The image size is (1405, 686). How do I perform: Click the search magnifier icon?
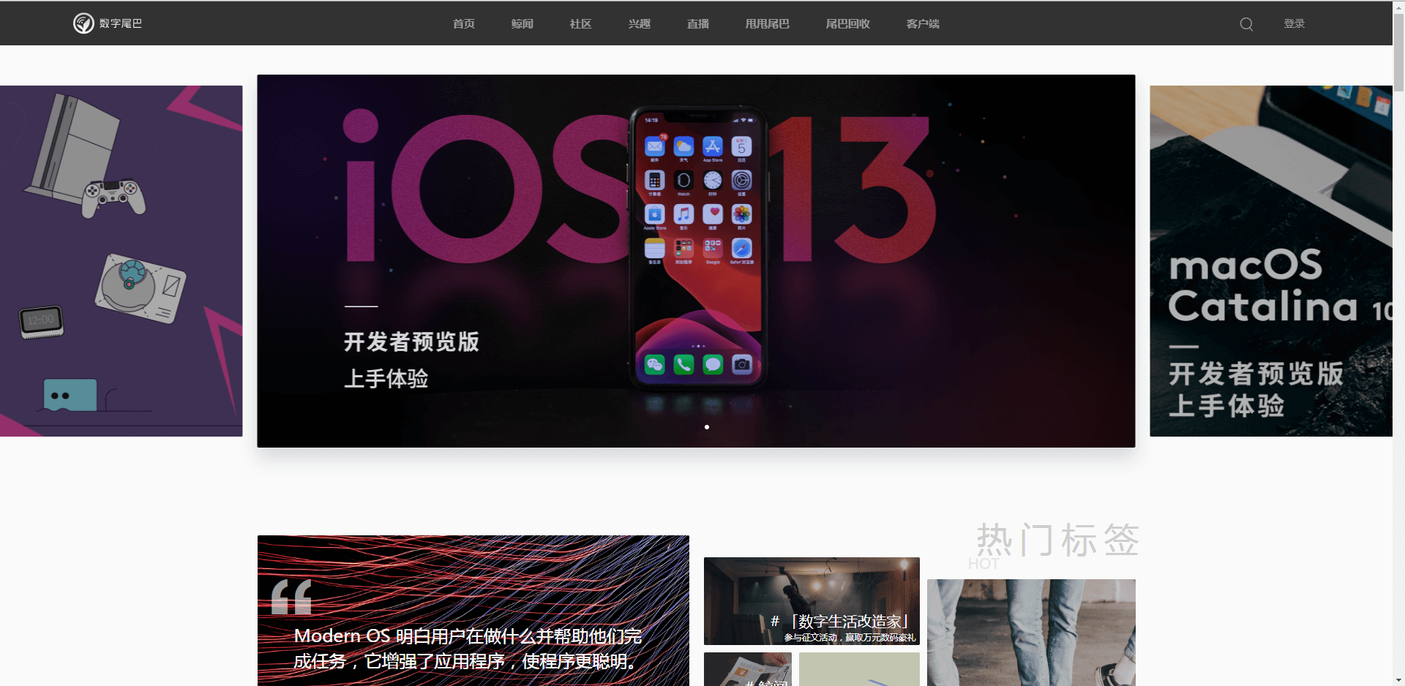(1245, 23)
